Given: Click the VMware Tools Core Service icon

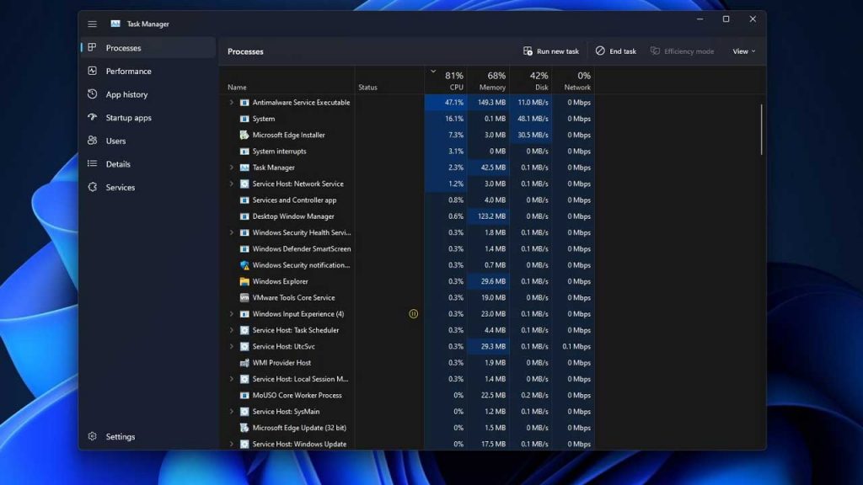Looking at the screenshot, I should point(244,297).
